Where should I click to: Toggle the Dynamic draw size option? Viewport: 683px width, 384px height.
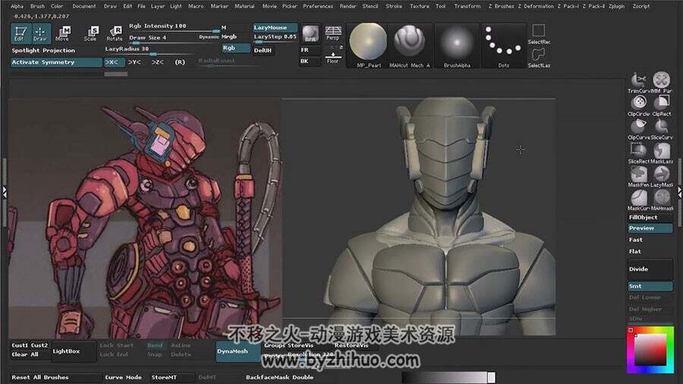209,37
